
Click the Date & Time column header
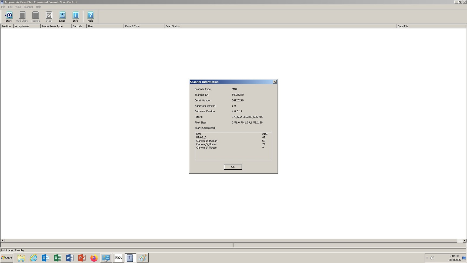(144, 26)
